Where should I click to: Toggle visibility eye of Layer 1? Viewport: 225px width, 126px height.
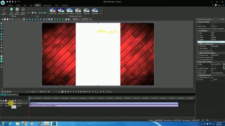point(1,106)
